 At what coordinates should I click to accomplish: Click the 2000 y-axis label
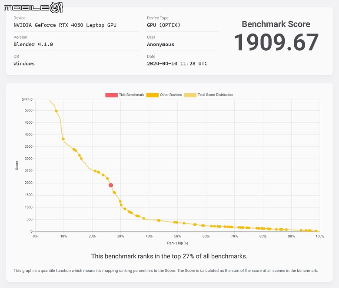coord(29,183)
